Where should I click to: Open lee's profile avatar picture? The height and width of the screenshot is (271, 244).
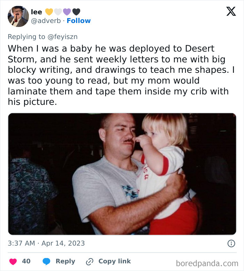click(x=18, y=16)
